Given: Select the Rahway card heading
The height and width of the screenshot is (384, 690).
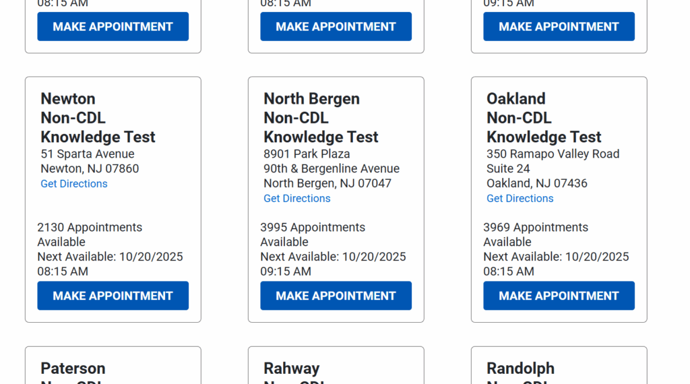Looking at the screenshot, I should point(292,369).
